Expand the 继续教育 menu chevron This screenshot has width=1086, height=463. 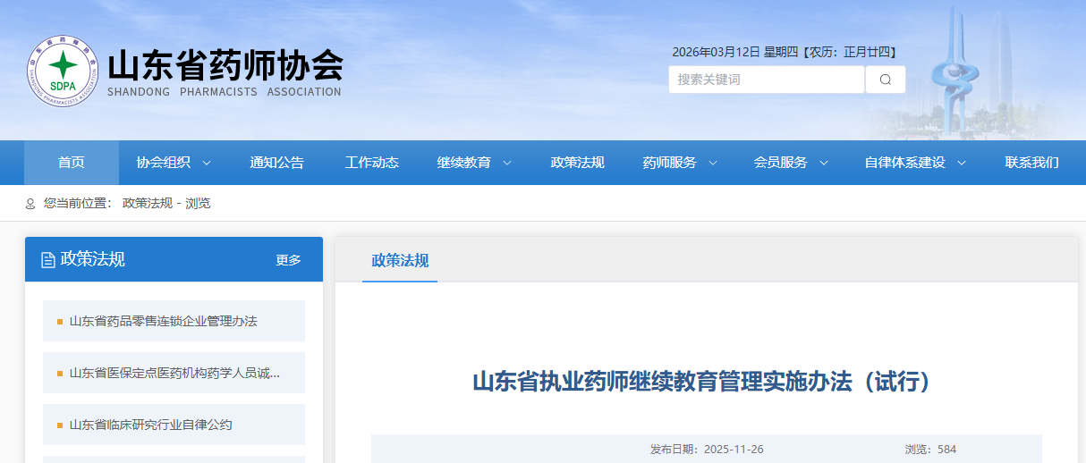tap(507, 163)
